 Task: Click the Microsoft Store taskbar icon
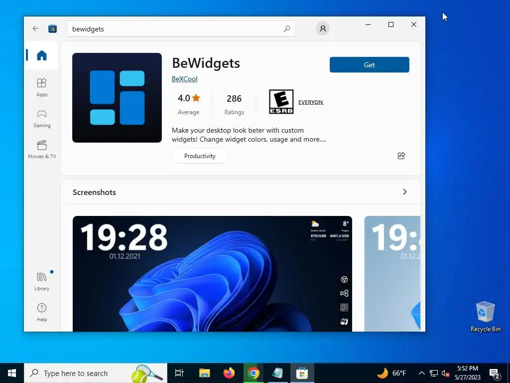point(302,373)
